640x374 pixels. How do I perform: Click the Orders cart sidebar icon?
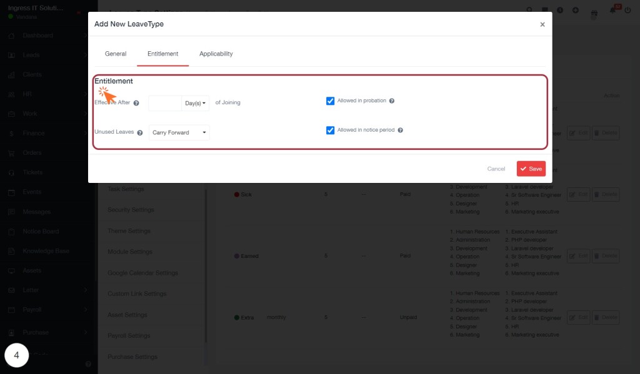click(11, 153)
